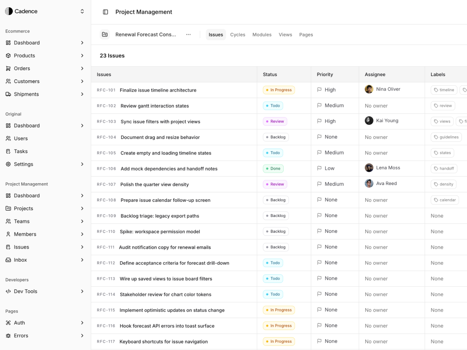This screenshot has width=467, height=350.
Task: Click the Assignee column header
Action: click(x=375, y=74)
